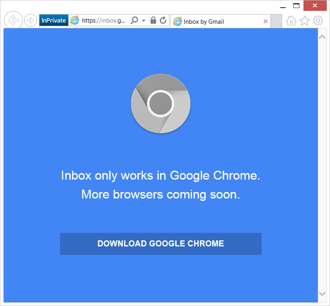Viewport: 330px width, 306px height.
Task: Open the address bar autocomplete dropdown arrow
Action: pos(144,21)
